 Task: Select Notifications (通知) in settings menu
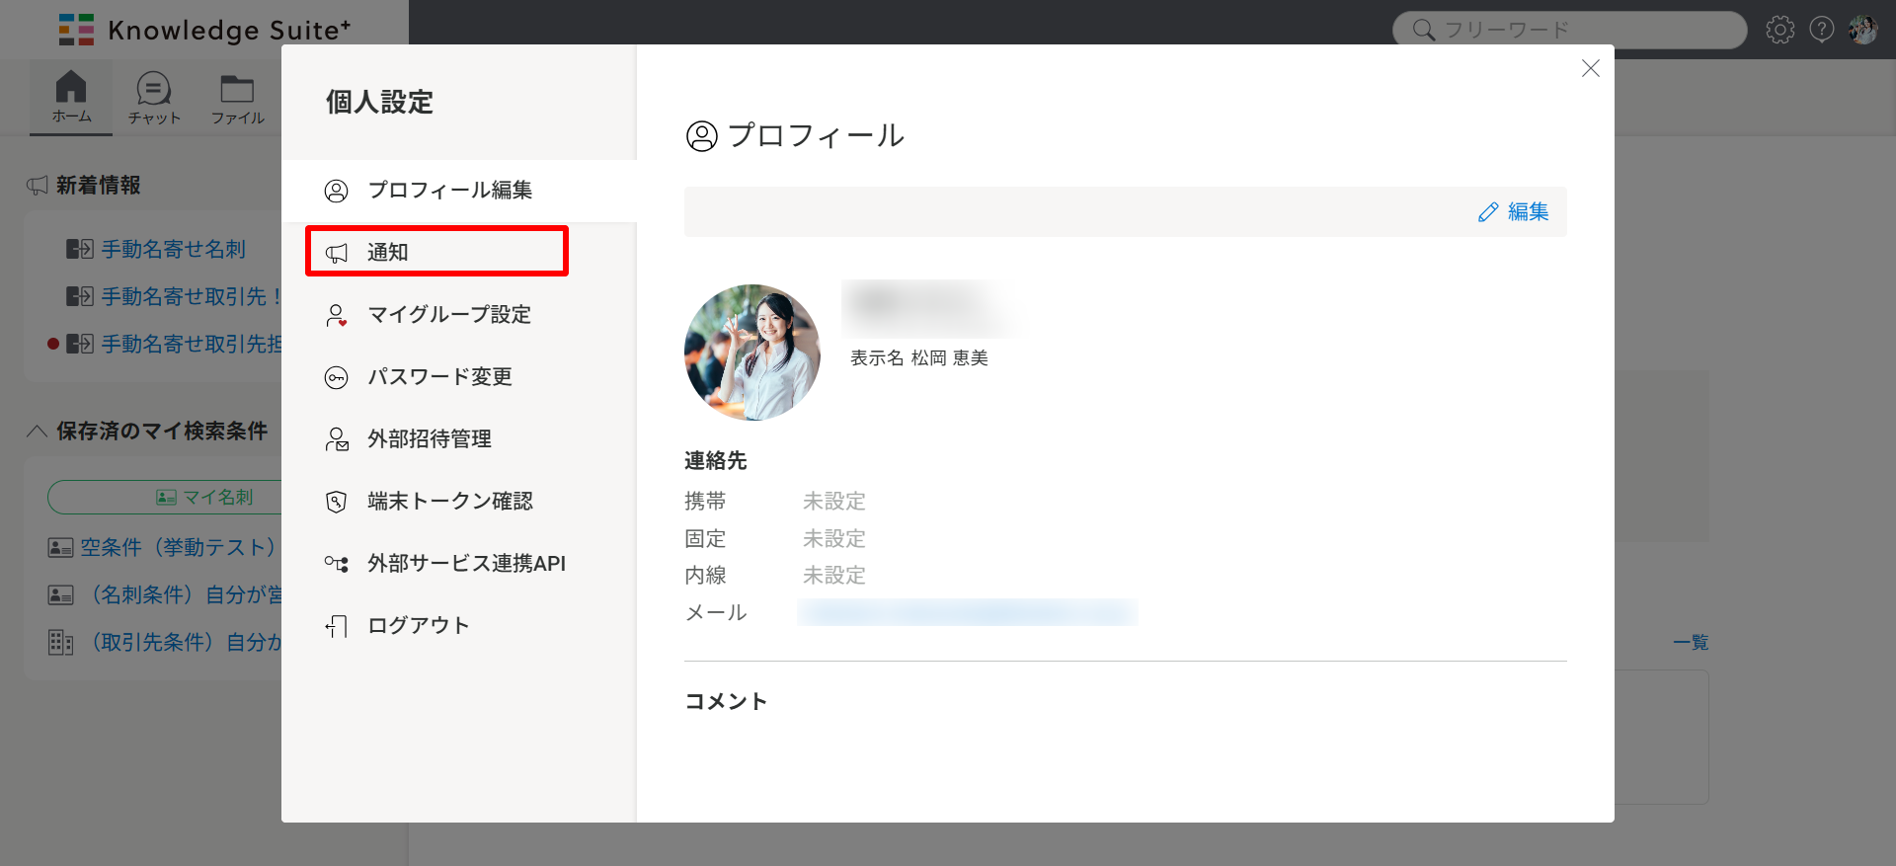point(436,252)
